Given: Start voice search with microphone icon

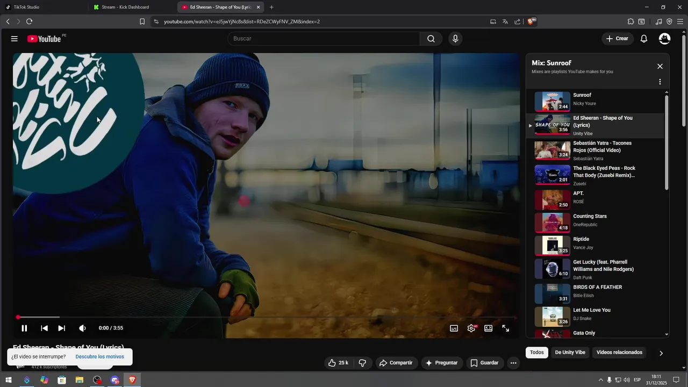Looking at the screenshot, I should click(x=455, y=39).
